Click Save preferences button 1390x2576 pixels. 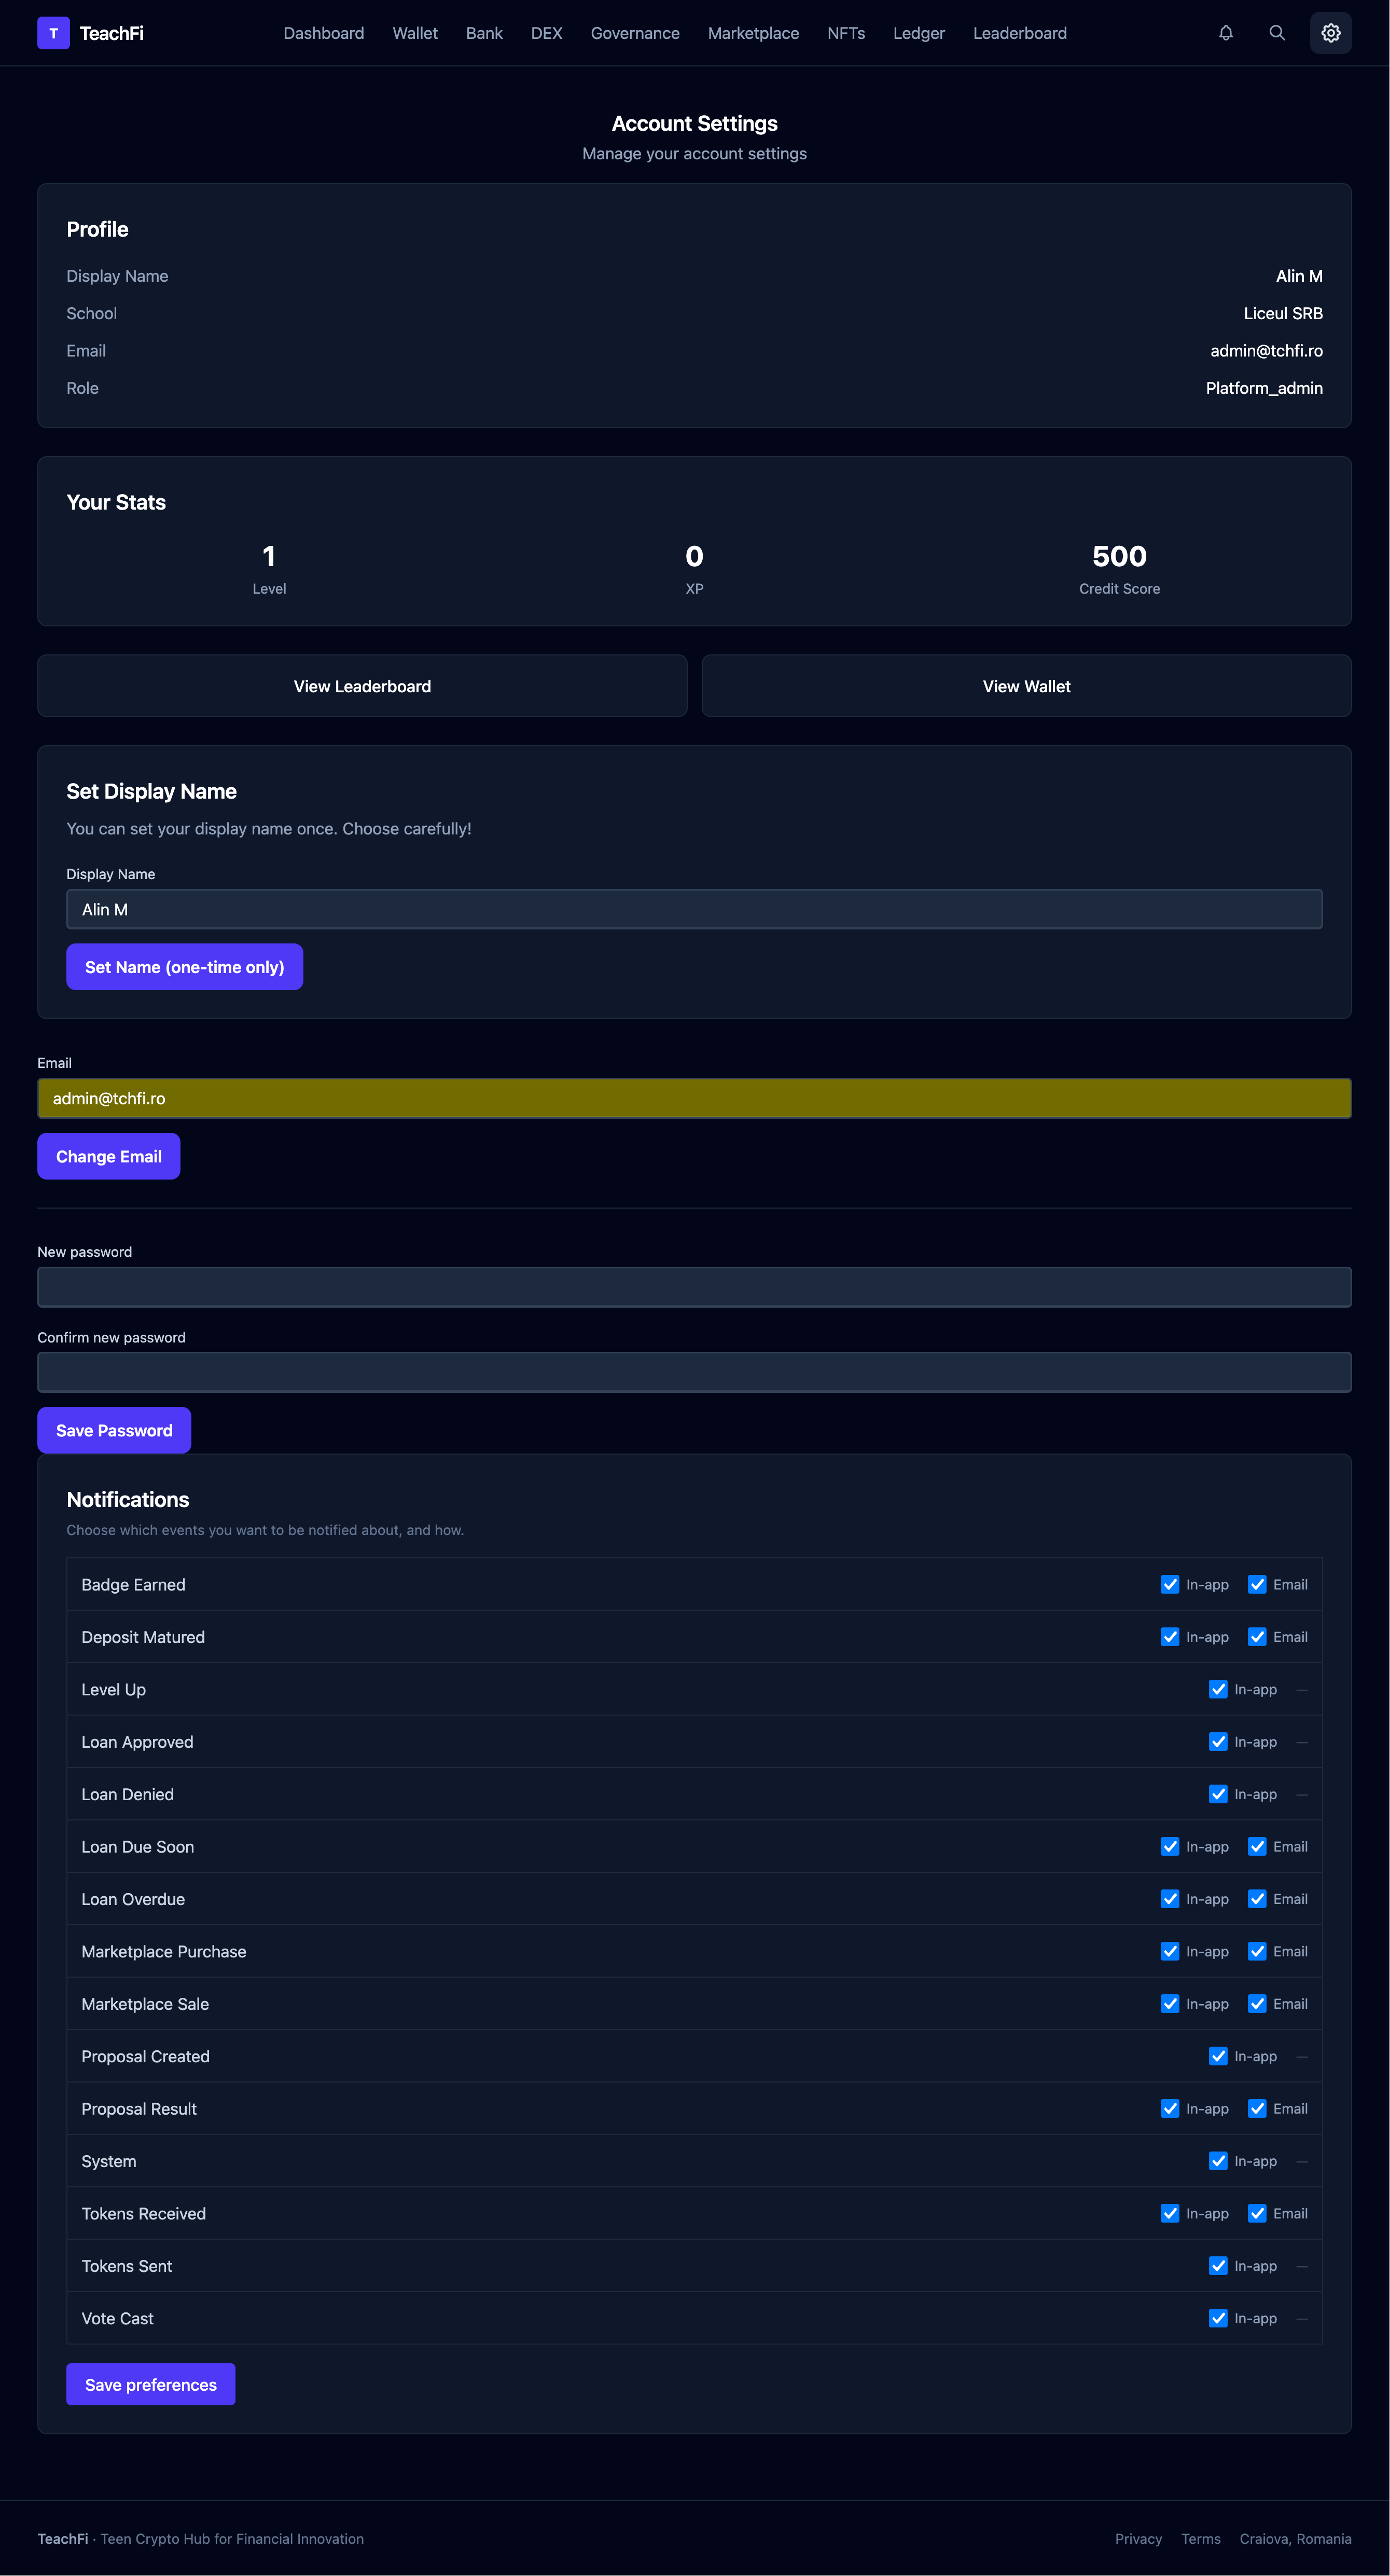click(x=150, y=2384)
